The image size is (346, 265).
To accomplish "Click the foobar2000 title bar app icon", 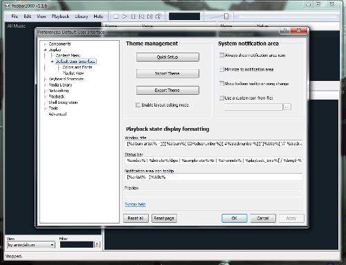I will coord(8,6).
